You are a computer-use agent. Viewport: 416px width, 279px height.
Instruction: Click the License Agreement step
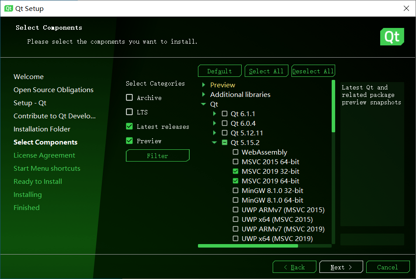(44, 155)
